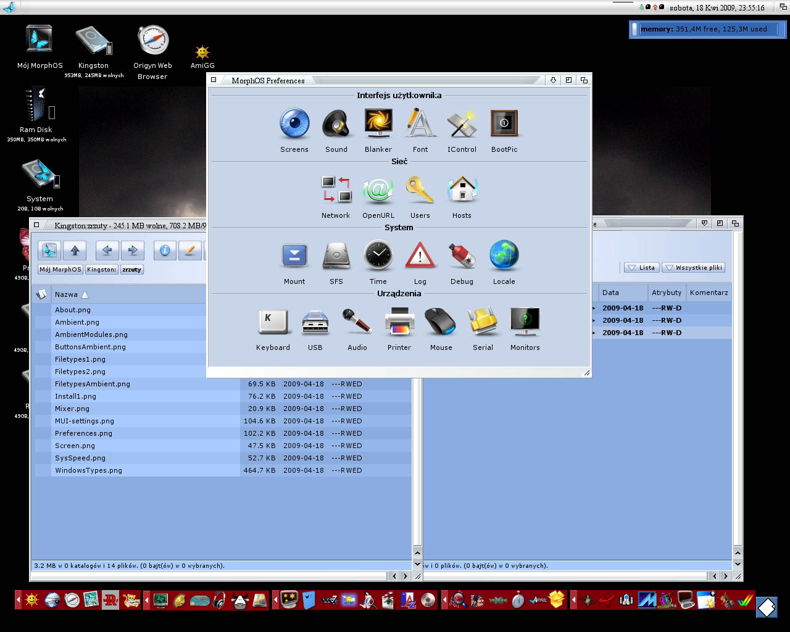790x632 pixels.
Task: Open the Network preferences
Action: 336,190
